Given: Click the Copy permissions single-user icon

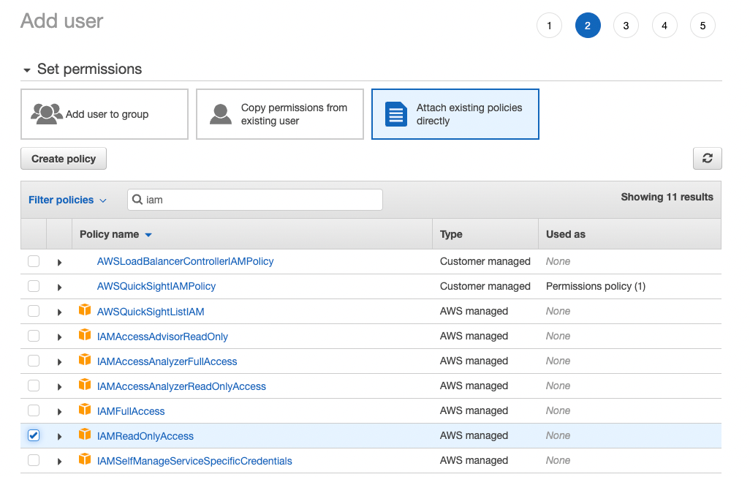Looking at the screenshot, I should tap(221, 114).
